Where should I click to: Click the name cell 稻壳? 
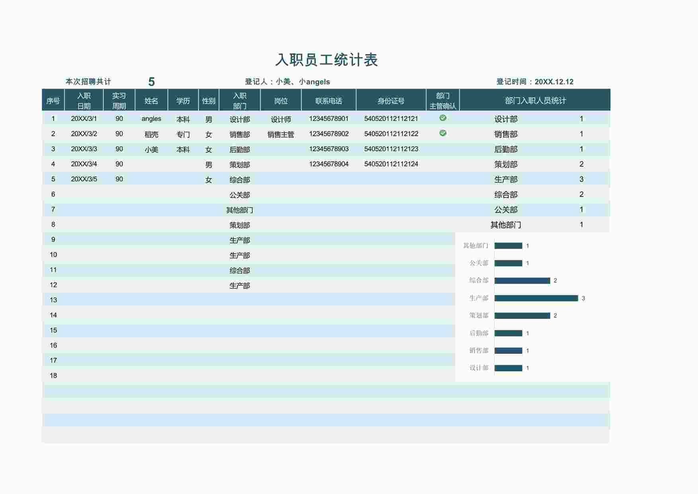(151, 134)
